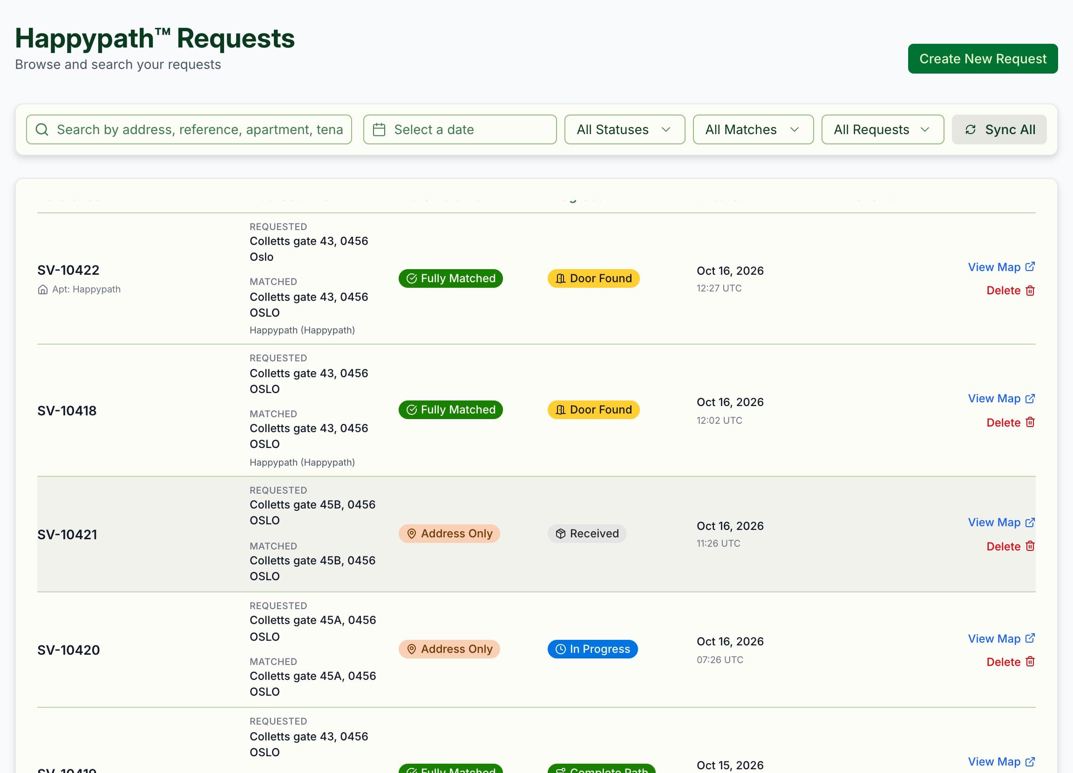
Task: Click the calendar icon in date field
Action: [x=379, y=129]
